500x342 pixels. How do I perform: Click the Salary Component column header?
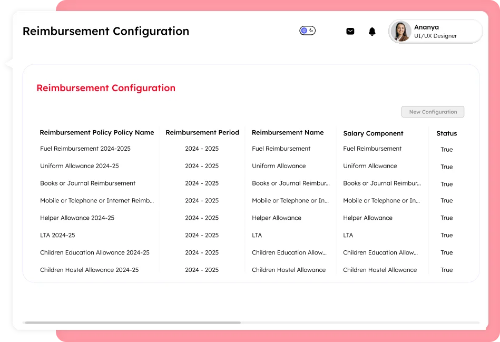(373, 133)
